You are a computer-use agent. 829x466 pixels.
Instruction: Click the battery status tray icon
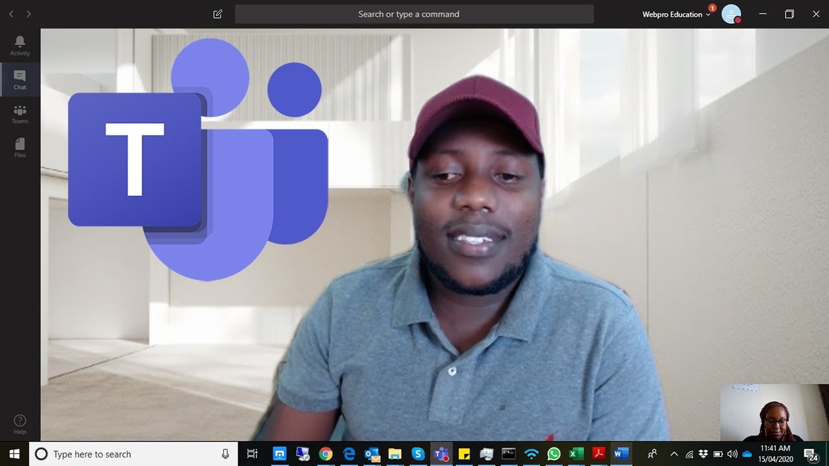tap(718, 454)
